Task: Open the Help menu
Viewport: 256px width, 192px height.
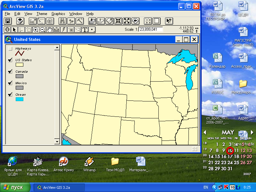Action: point(90,14)
